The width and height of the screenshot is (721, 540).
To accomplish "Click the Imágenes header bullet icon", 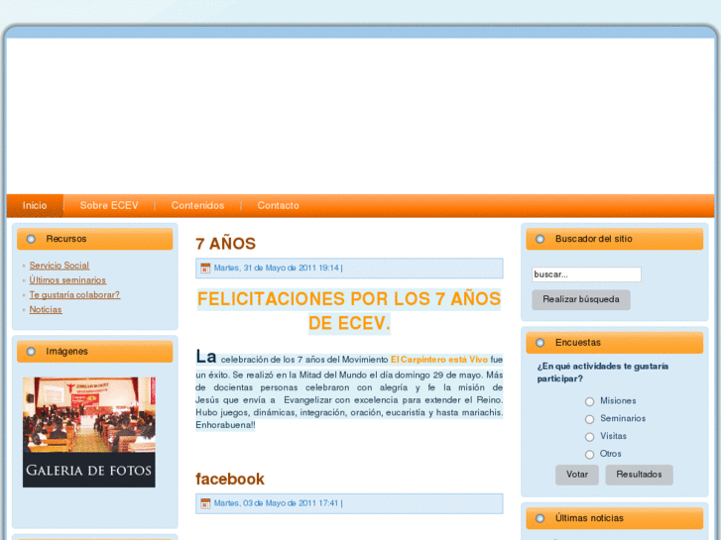I will click(x=31, y=352).
